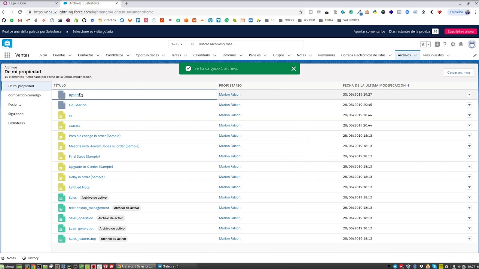479x269 pixels.
Task: Open row actions for Untitled Note
Action: tap(469, 187)
